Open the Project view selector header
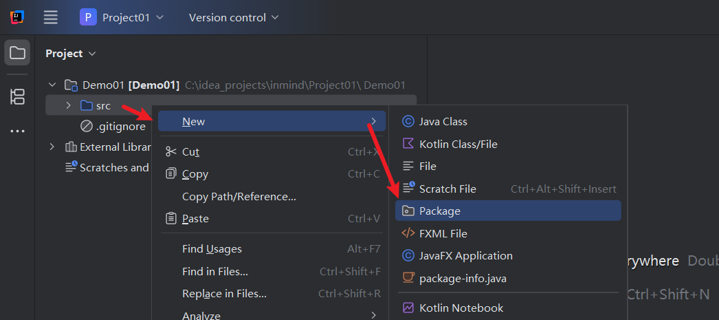 (71, 54)
